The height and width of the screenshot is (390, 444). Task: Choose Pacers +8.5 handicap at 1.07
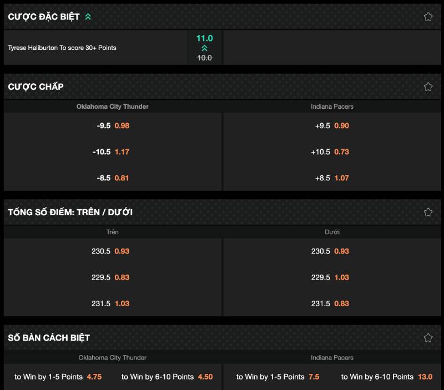(332, 178)
